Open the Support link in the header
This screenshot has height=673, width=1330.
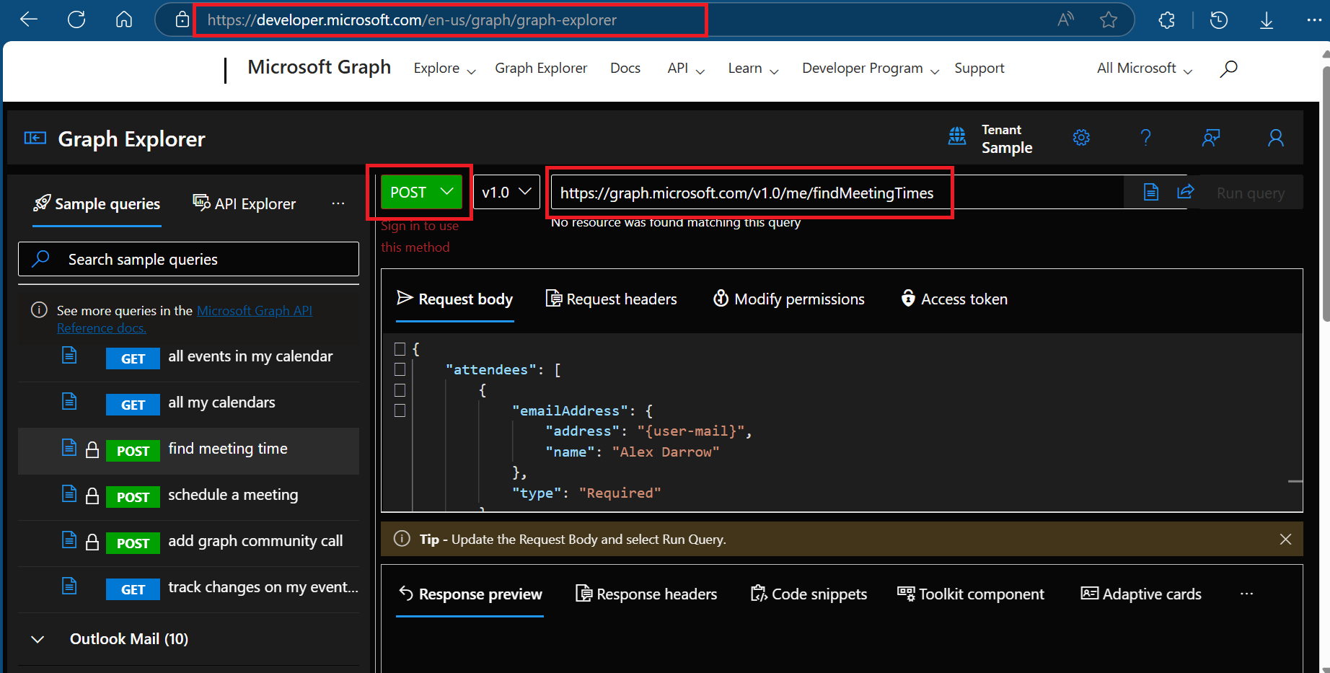coord(979,69)
